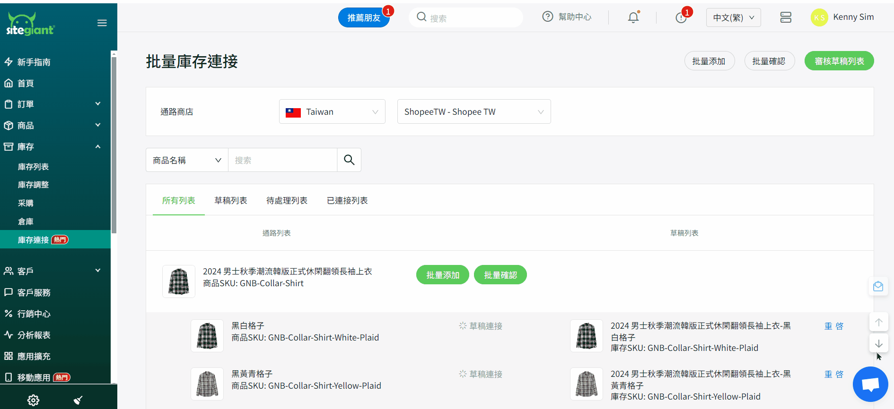Open the alert clock icon with badge
The height and width of the screenshot is (409, 894).
(681, 17)
